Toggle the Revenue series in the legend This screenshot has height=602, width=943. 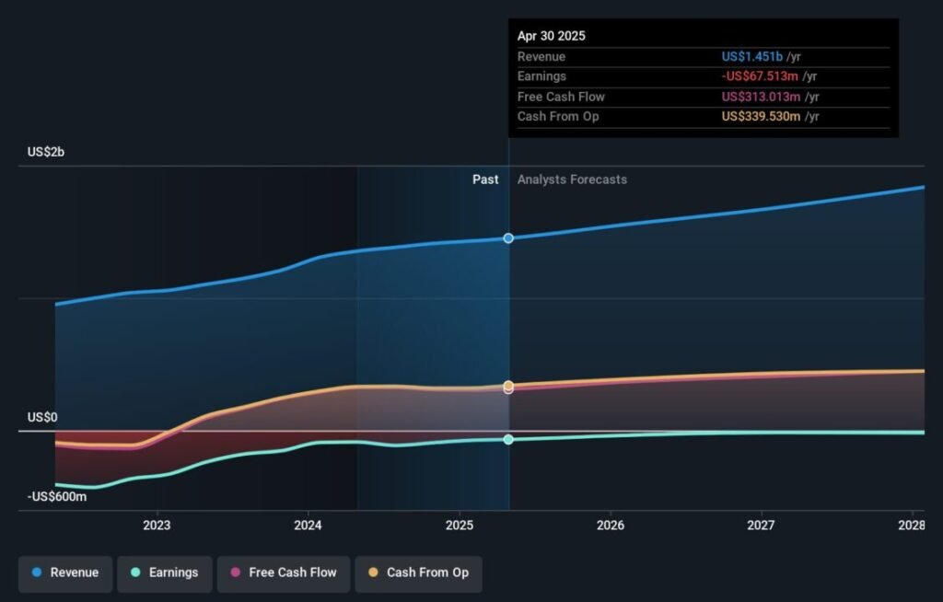pos(65,573)
